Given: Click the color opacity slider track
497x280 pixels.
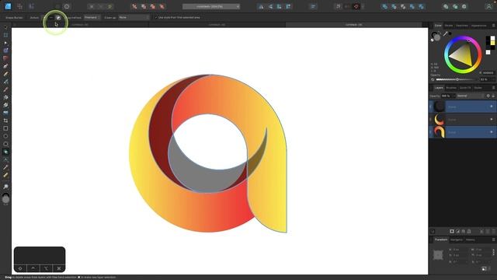Looking at the screenshot, I should click(x=457, y=79).
